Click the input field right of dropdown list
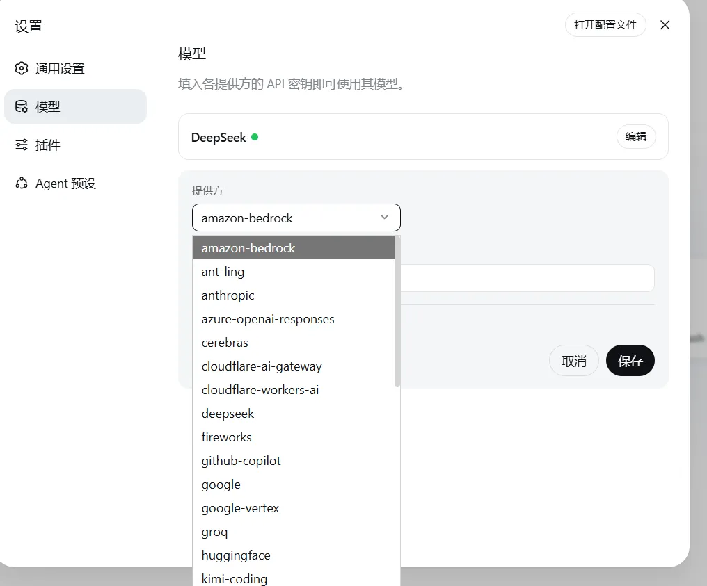Image resolution: width=707 pixels, height=586 pixels. coord(527,278)
